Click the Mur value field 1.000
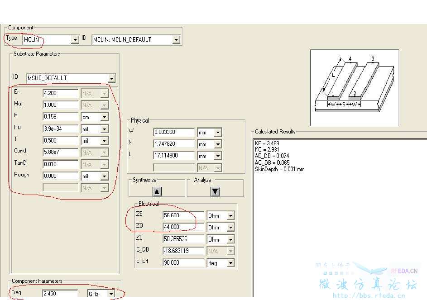Image resolution: width=427 pixels, height=300 pixels. click(61, 105)
